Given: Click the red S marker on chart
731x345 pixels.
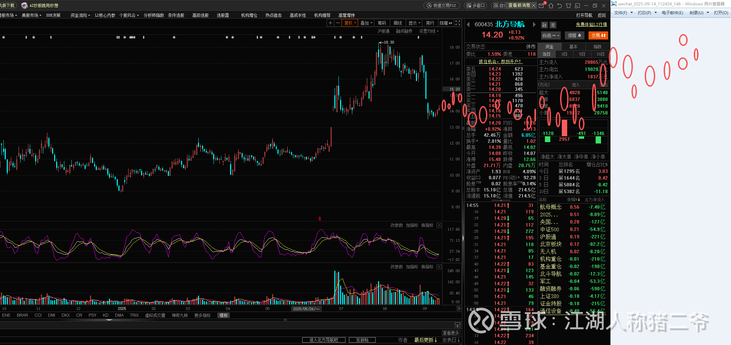Looking at the screenshot, I should click(x=319, y=219).
